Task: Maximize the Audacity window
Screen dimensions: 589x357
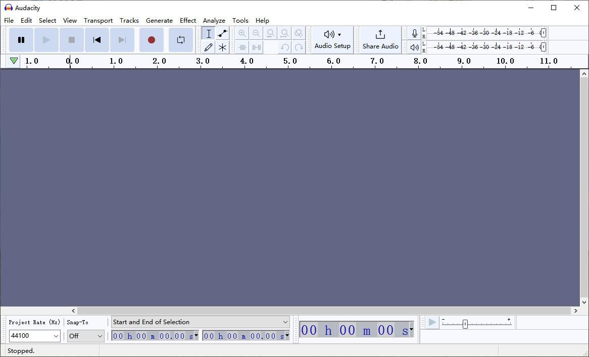Action: coord(554,8)
